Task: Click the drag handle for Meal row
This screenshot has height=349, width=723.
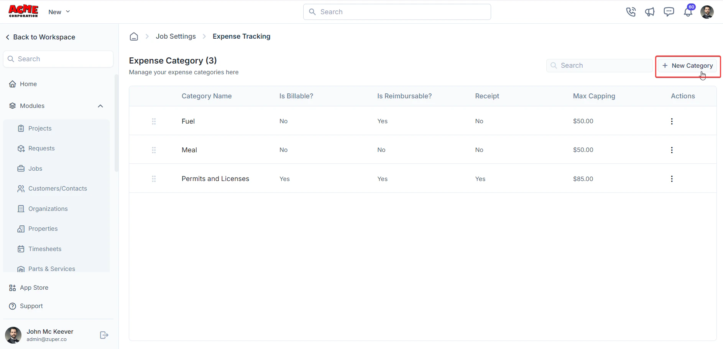Action: [154, 150]
